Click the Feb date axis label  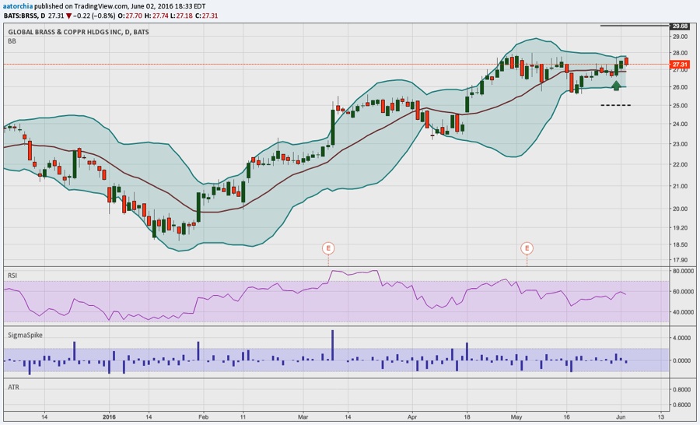pyautogui.click(x=203, y=417)
